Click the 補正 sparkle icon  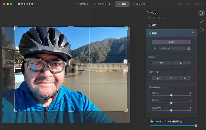point(149,25)
